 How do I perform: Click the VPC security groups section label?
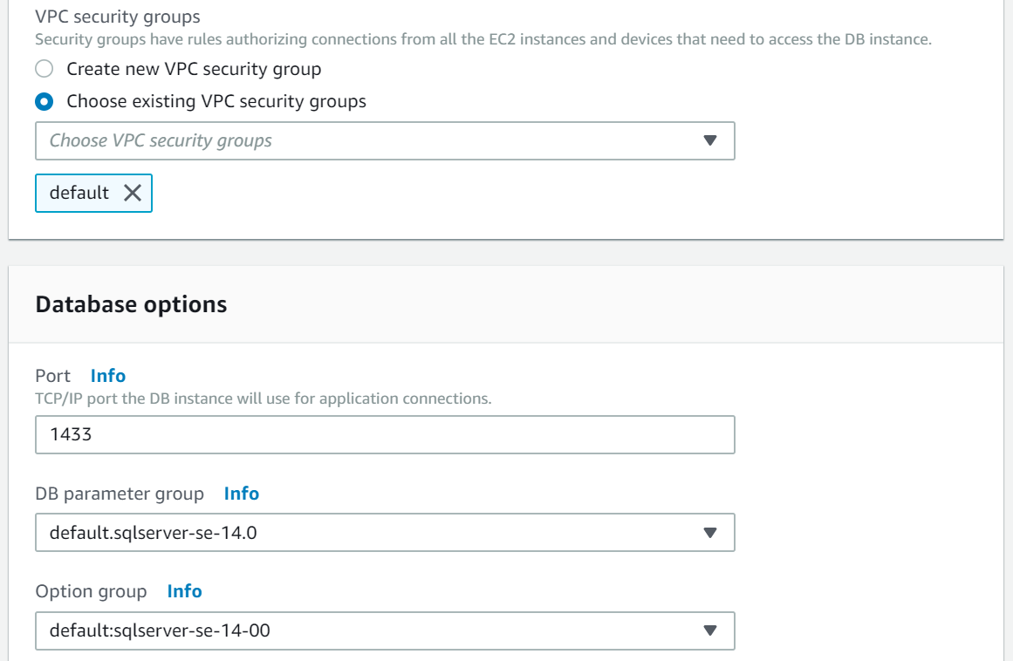pyautogui.click(x=118, y=17)
